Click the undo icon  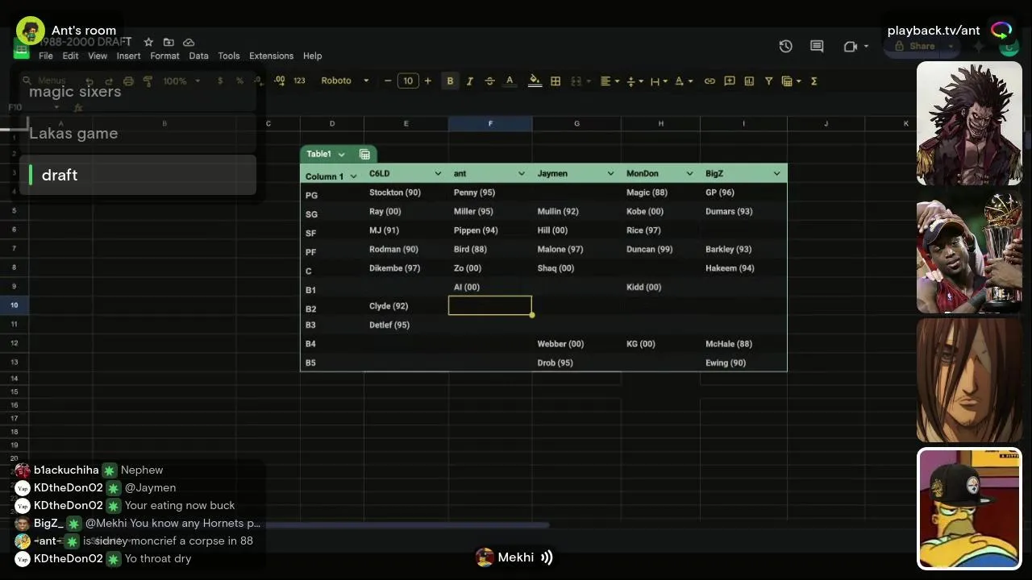point(89,81)
